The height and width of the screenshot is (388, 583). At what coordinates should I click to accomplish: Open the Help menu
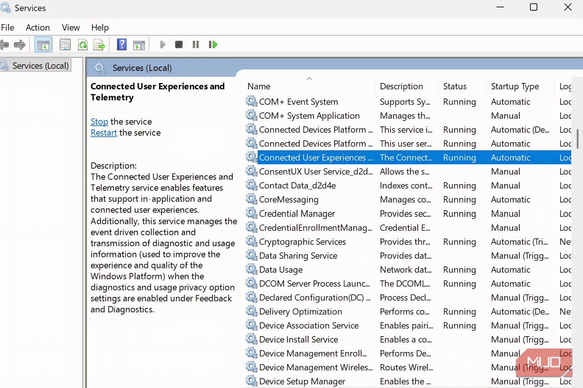coord(100,27)
